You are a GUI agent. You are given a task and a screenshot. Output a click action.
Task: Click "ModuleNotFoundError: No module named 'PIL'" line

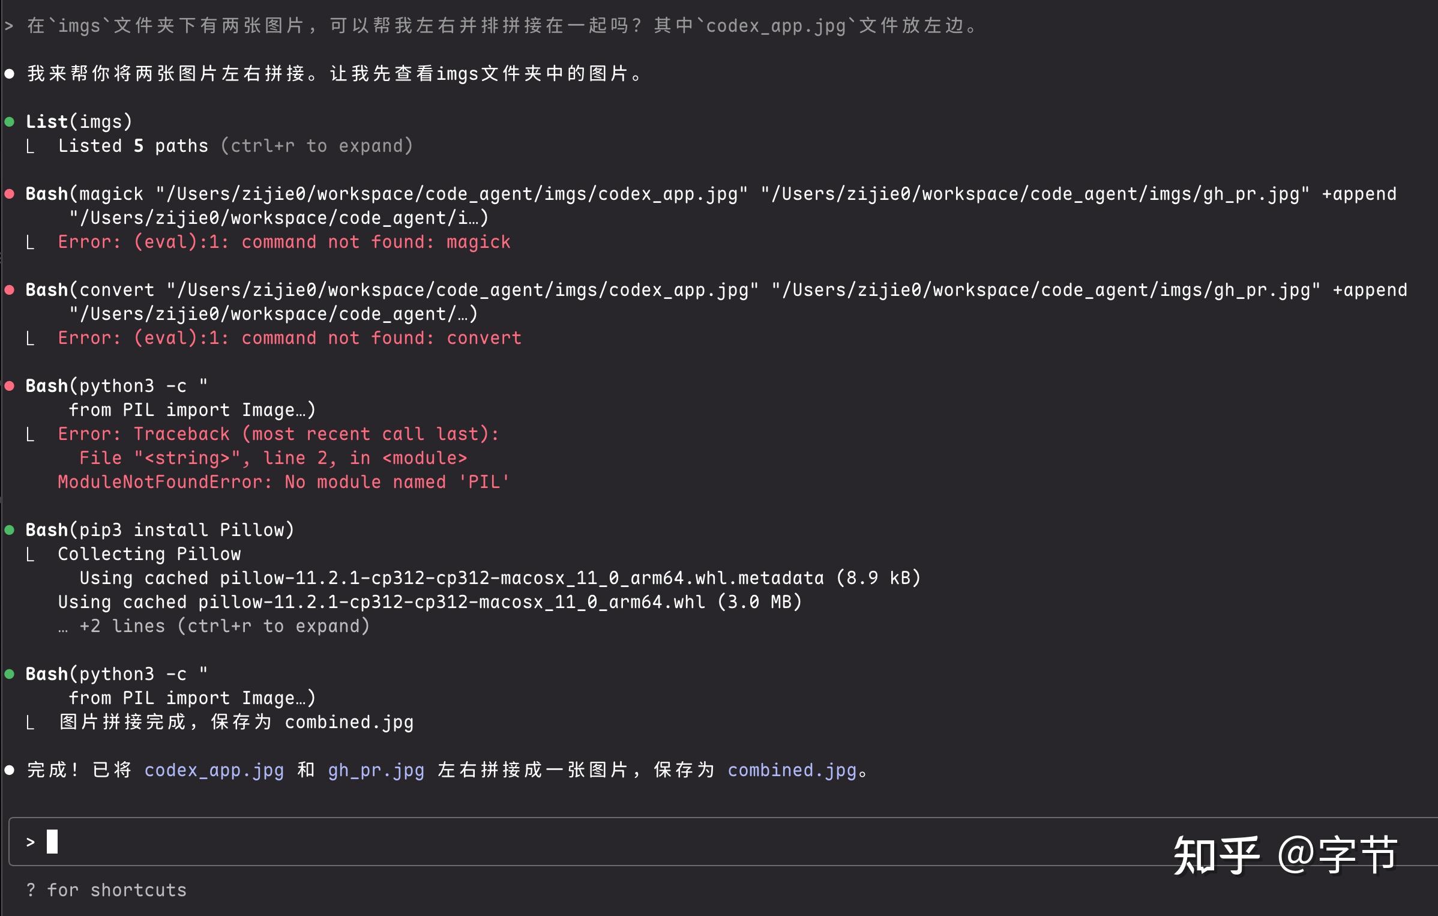point(284,482)
